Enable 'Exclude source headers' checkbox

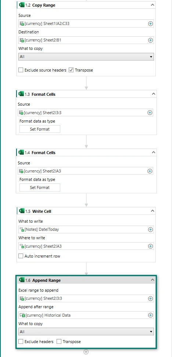click(x=21, y=70)
